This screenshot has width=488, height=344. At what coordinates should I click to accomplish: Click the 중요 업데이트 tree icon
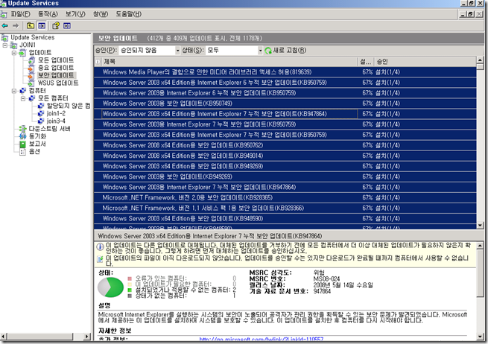(31, 68)
